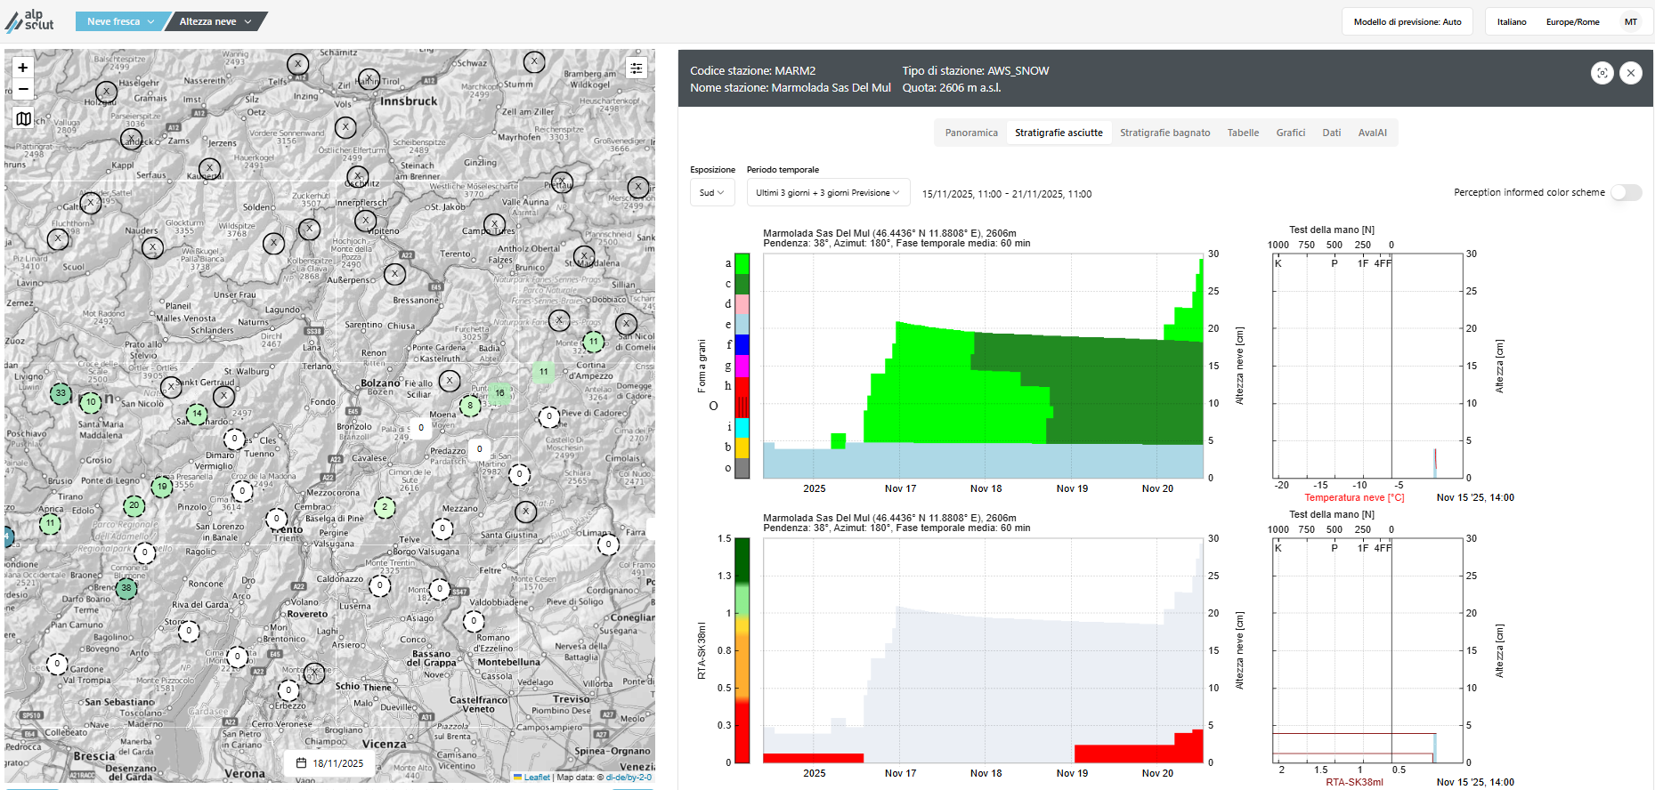Toggle Perception informed color scheme switch

(x=1626, y=193)
